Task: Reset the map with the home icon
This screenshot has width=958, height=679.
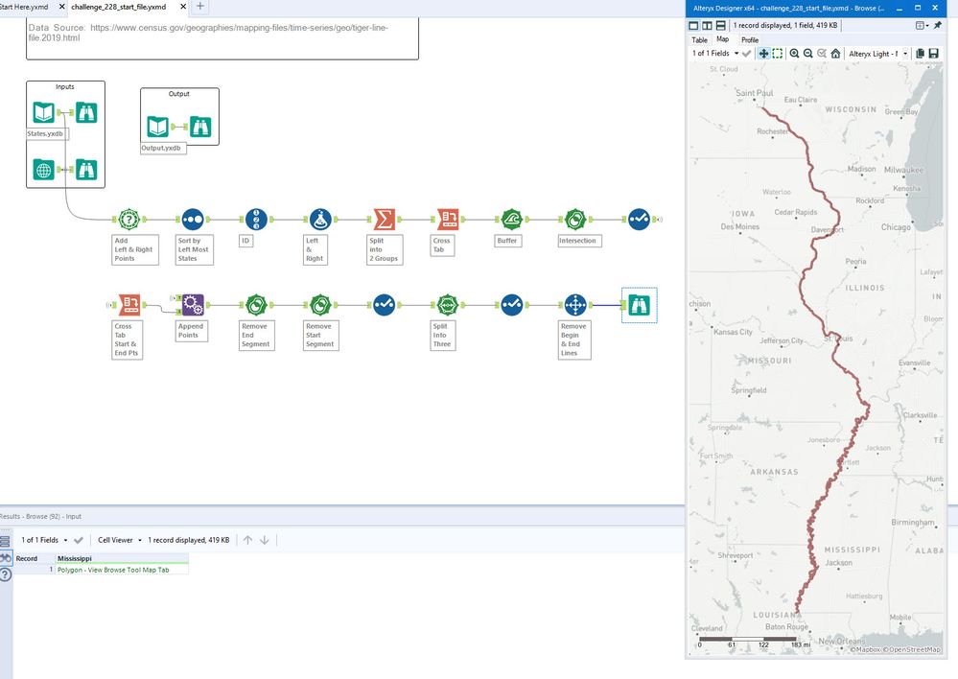Action: pos(835,54)
